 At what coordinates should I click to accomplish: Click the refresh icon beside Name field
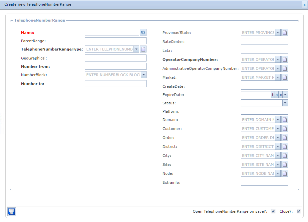[x=143, y=33]
